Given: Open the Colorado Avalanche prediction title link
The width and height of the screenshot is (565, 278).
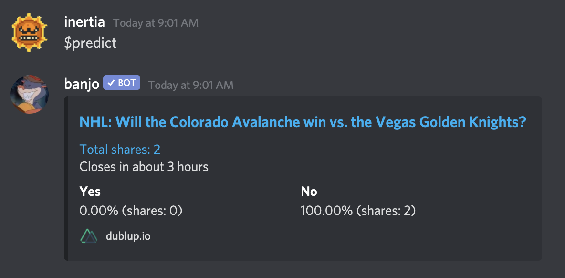Looking at the screenshot, I should (303, 122).
